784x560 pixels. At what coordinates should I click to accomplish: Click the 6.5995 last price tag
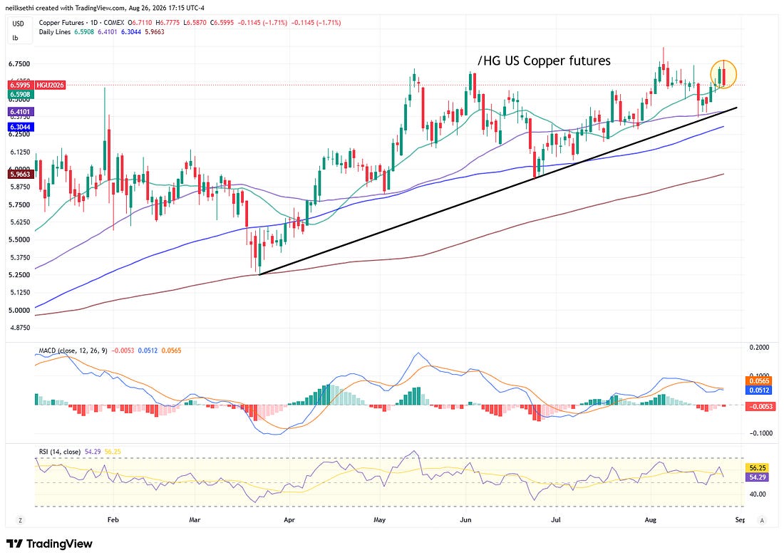tap(20, 85)
